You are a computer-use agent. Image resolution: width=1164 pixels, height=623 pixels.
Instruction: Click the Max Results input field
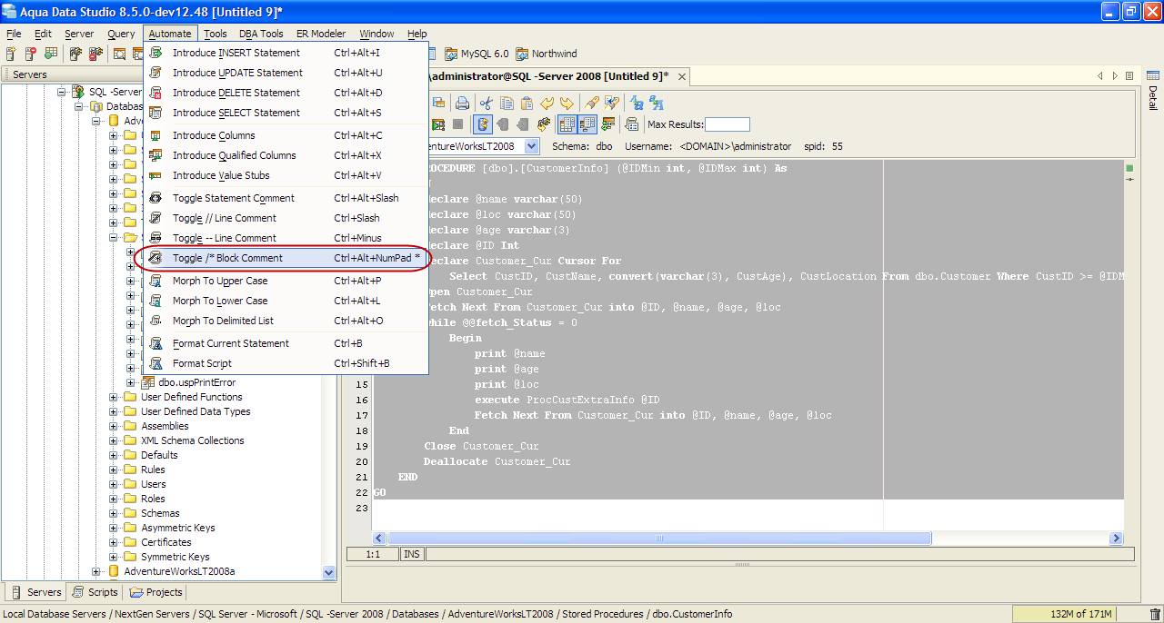727,124
